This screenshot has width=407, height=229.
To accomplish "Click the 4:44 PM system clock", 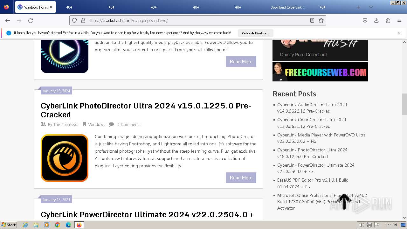I will pos(390,225).
